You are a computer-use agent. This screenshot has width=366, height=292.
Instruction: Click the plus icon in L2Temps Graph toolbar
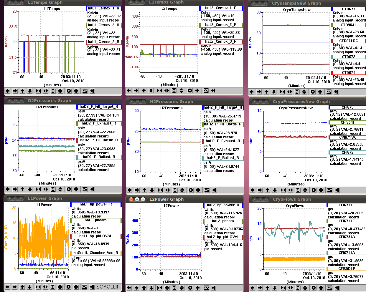point(197,91)
